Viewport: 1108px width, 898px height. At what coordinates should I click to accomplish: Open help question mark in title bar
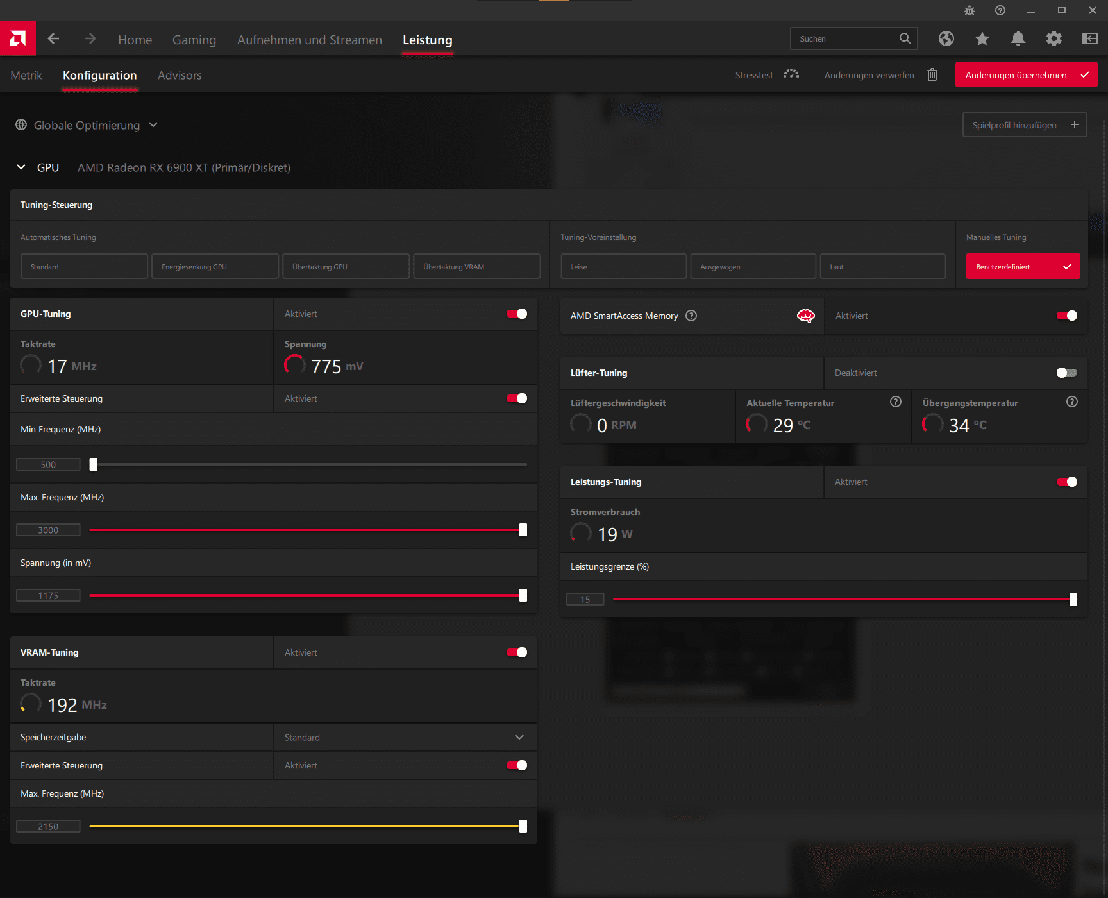click(1000, 10)
